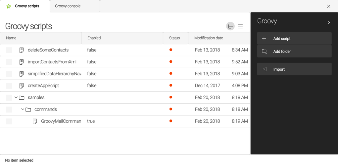
Task: Click the green Groovy star icon
Action: (9, 6)
